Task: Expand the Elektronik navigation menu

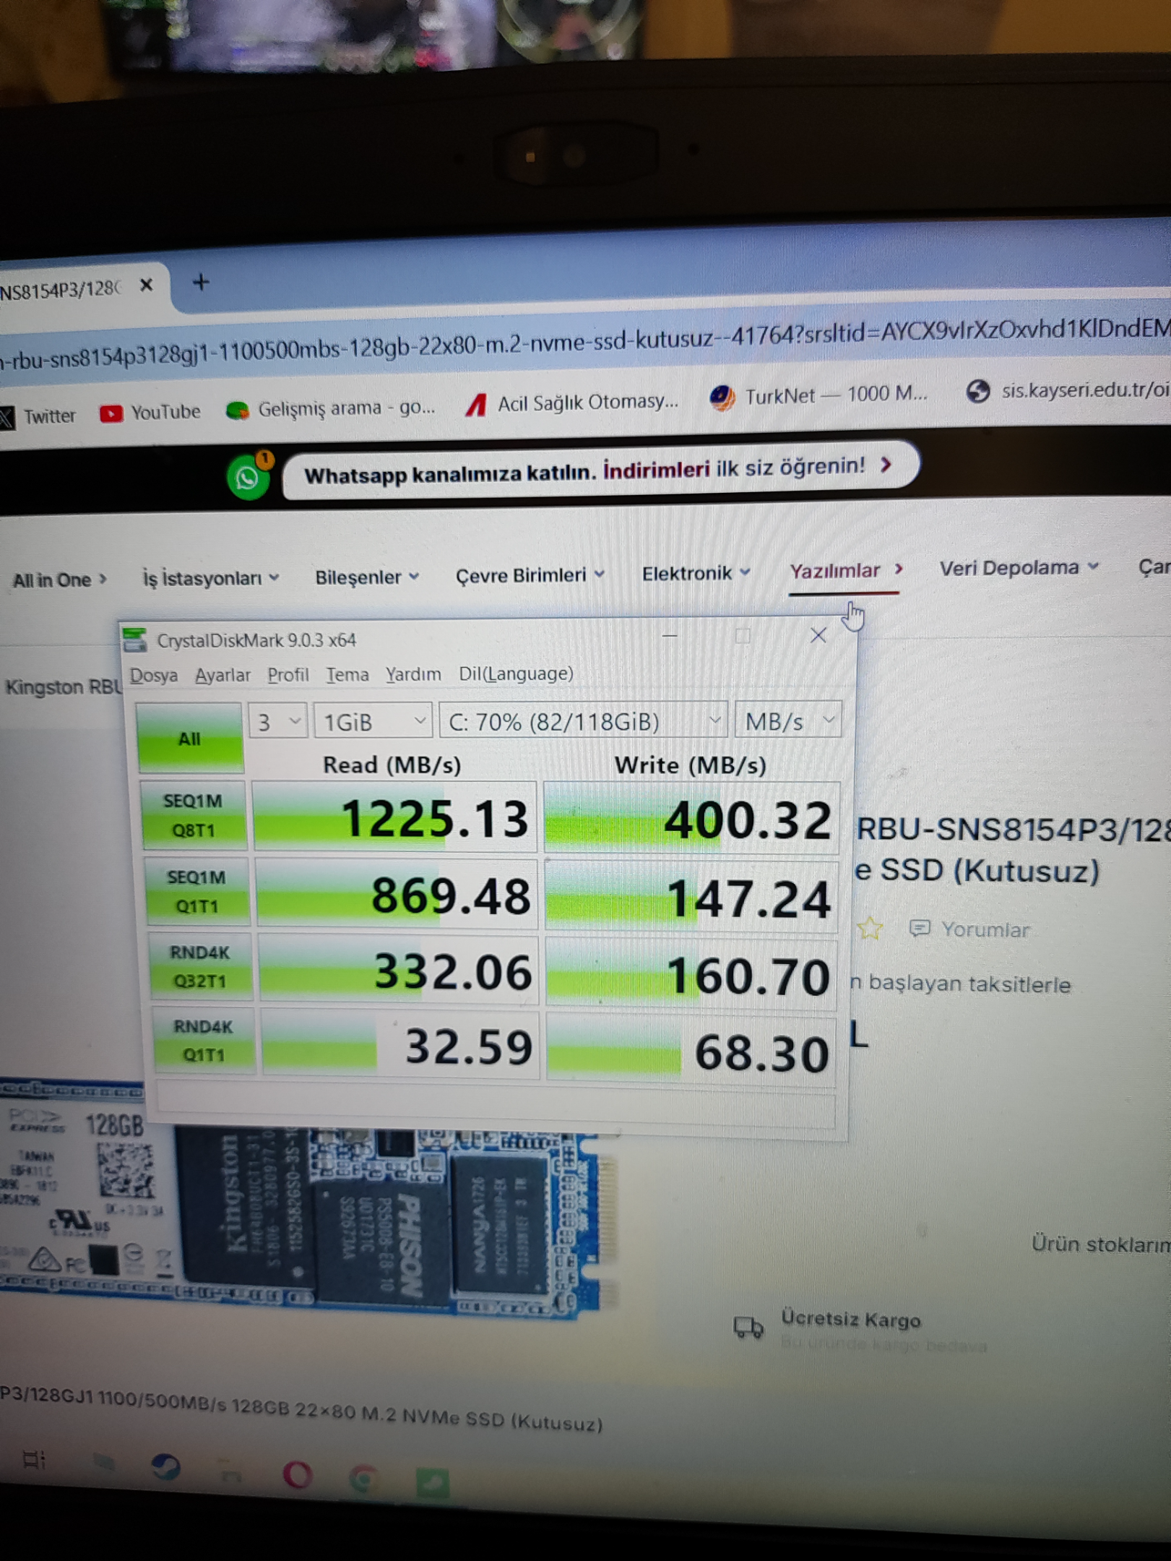Action: coord(696,573)
